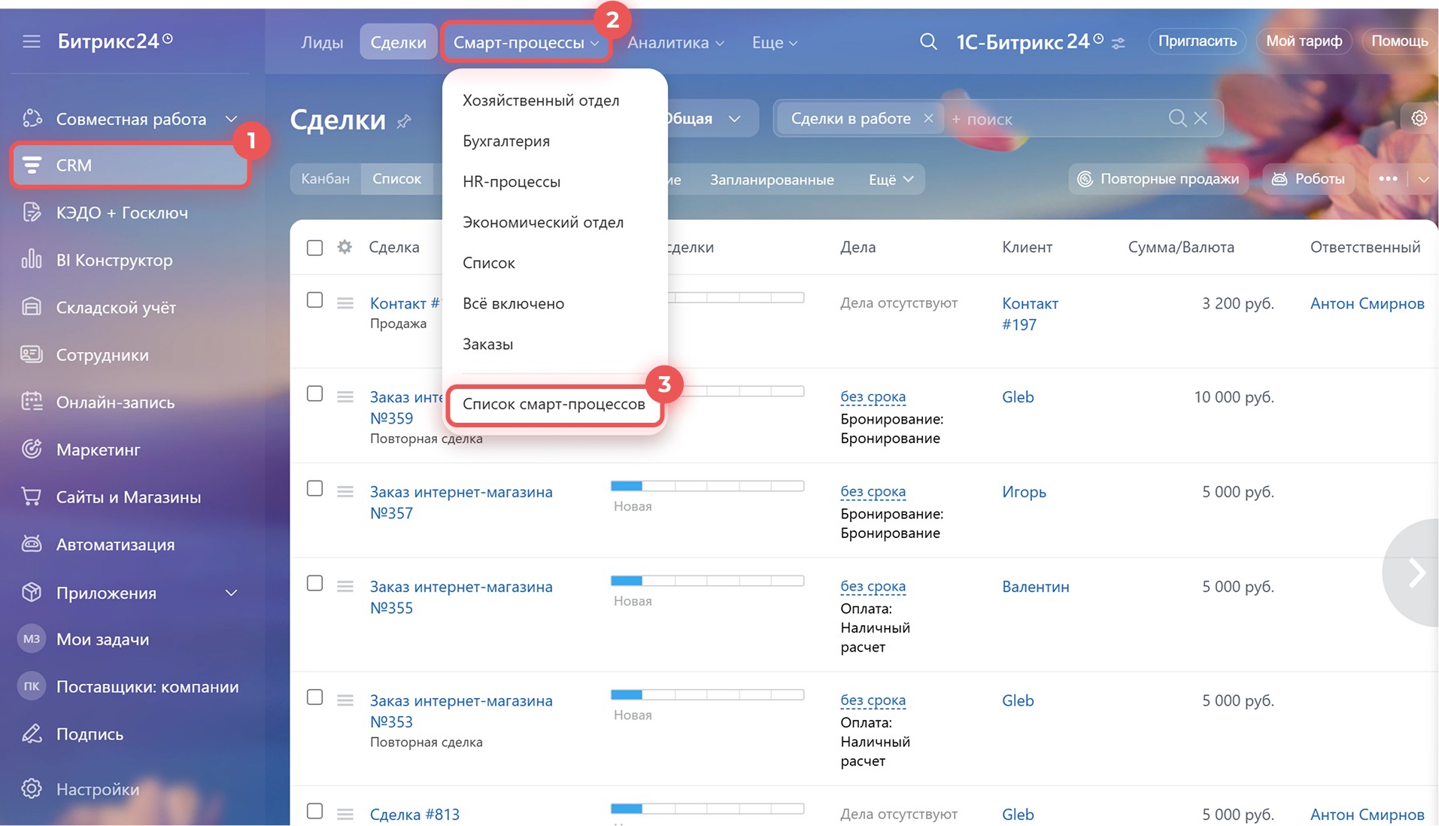The height and width of the screenshot is (826, 1439).
Task: Tick the select-all checkbox in table header
Action: coord(314,247)
